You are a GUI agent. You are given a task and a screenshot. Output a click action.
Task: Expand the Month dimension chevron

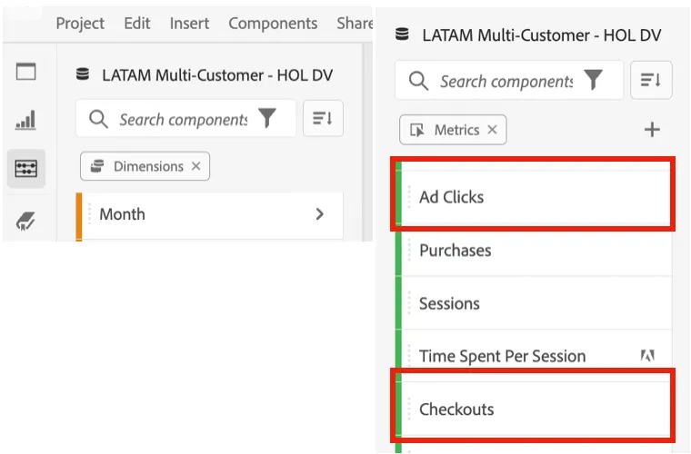(x=320, y=214)
